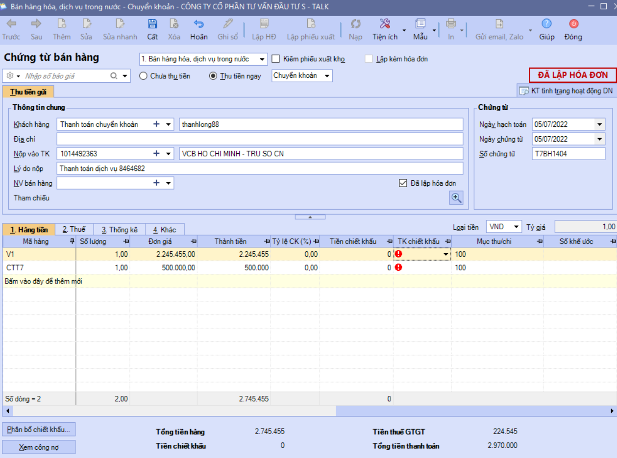Select the 2.245.455,00 unit price cell
Screen dimensions: 617x458
tap(164, 254)
